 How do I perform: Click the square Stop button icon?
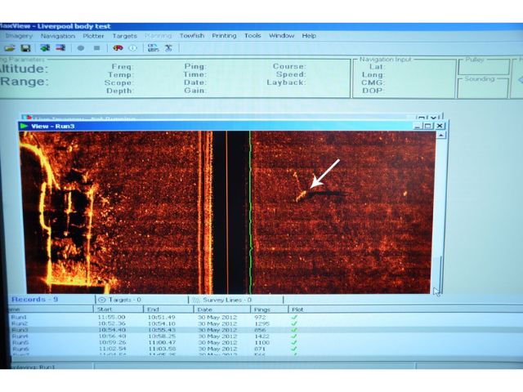tap(96, 48)
